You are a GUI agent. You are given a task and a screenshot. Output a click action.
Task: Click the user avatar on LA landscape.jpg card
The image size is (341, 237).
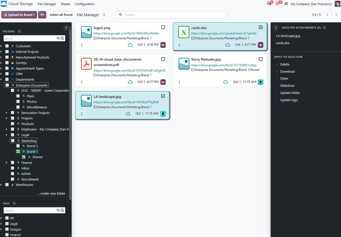click(163, 114)
